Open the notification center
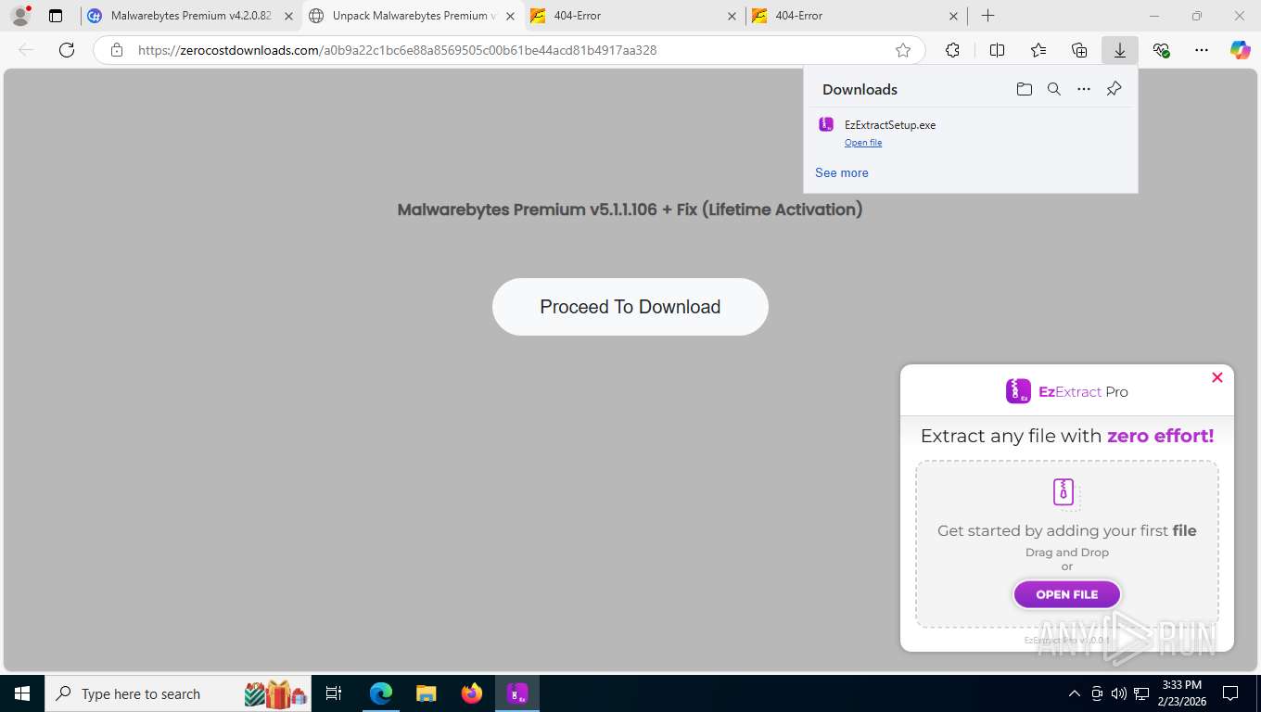Viewport: 1261px width, 712px height. [1230, 693]
